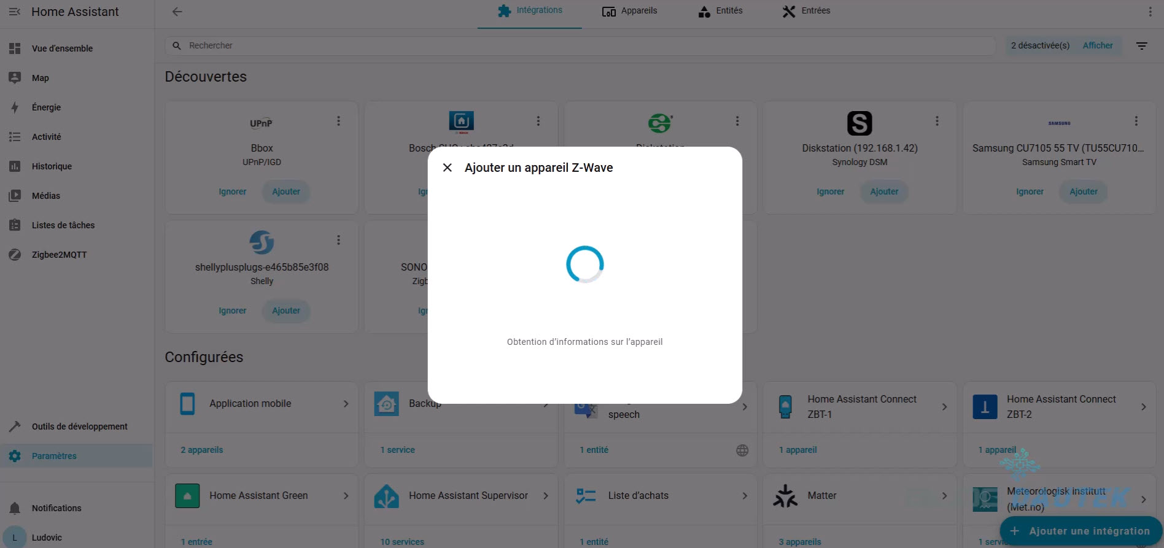1164x548 pixels.
Task: Add the Samsung Smart TV integration
Action: point(1083,191)
